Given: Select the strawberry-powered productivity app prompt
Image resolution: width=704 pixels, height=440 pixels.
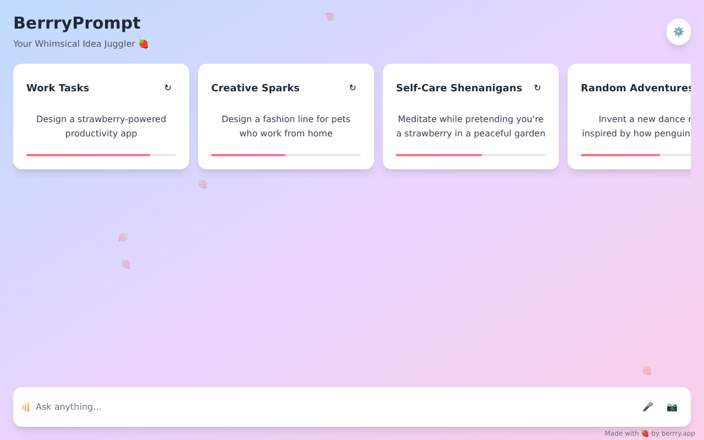Looking at the screenshot, I should (x=101, y=126).
